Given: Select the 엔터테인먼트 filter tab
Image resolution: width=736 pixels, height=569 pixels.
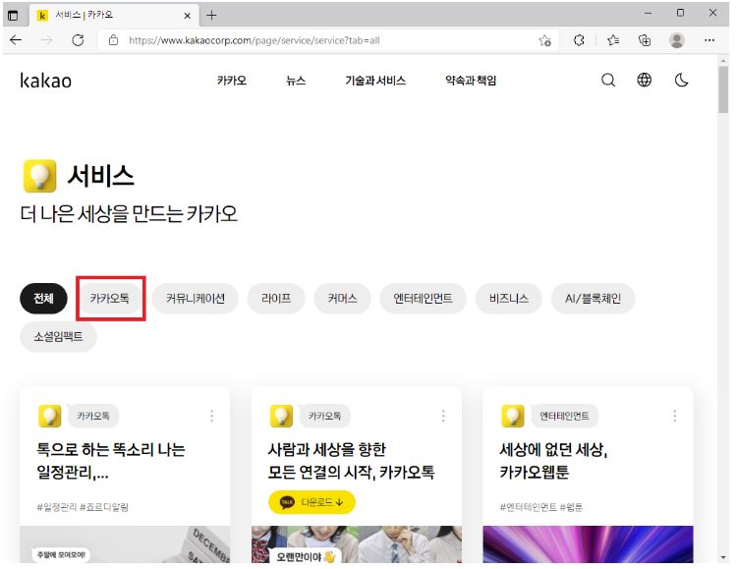Looking at the screenshot, I should click(x=423, y=299).
